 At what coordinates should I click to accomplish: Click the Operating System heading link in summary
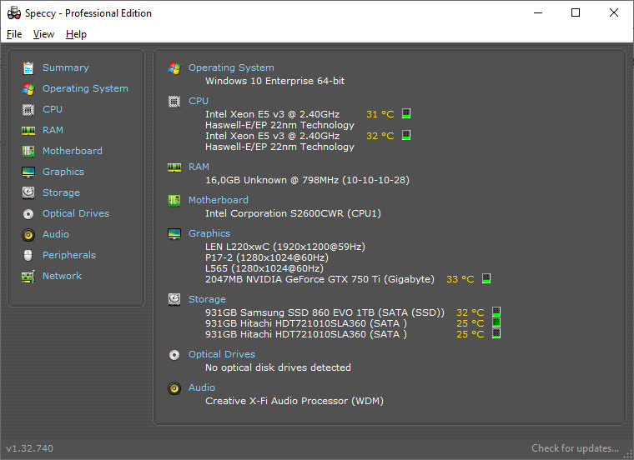pos(231,67)
